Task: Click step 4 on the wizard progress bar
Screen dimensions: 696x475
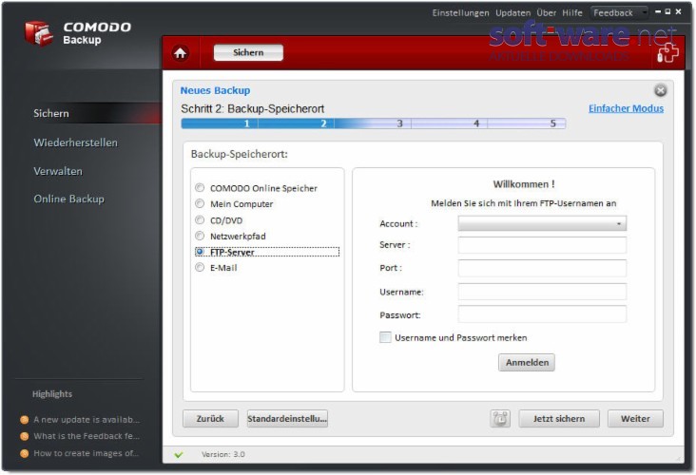Action: pyautogui.click(x=449, y=123)
